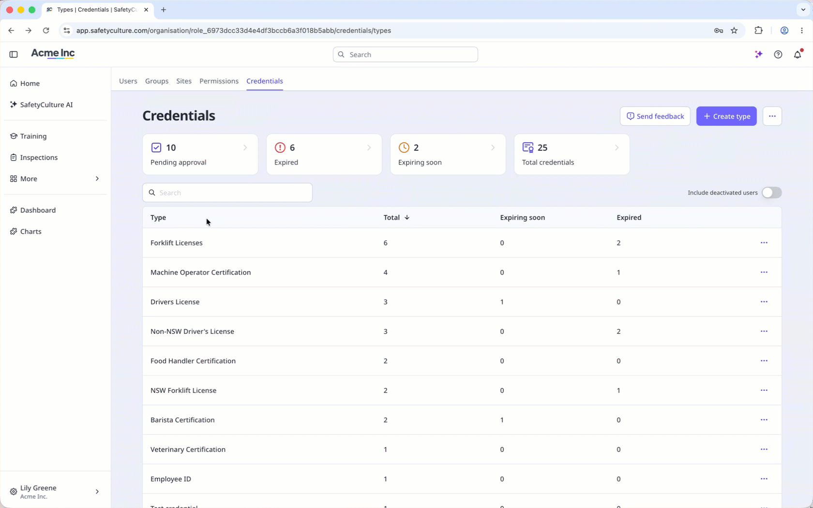Image resolution: width=813 pixels, height=508 pixels.
Task: Open more options for Food Handler Certification
Action: tap(764, 361)
